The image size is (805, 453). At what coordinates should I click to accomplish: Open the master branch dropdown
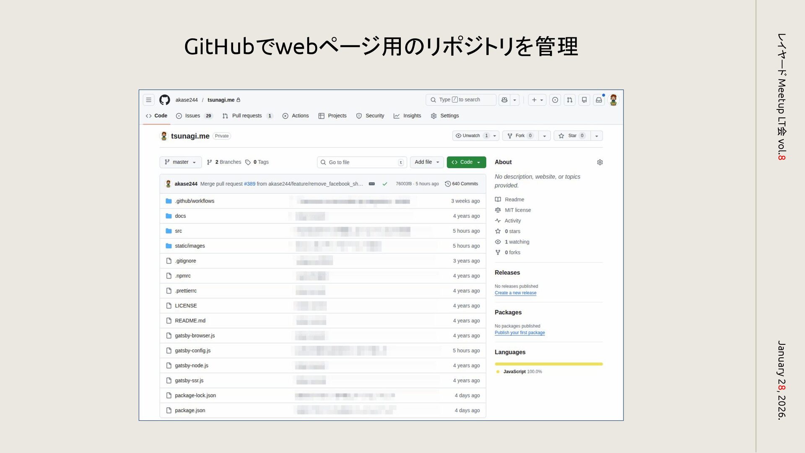(180, 162)
